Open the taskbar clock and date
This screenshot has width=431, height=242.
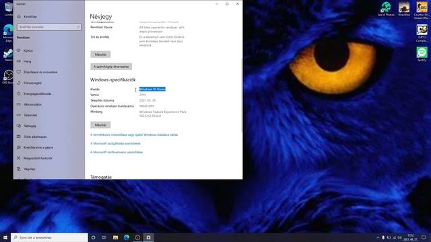pyautogui.click(x=411, y=237)
